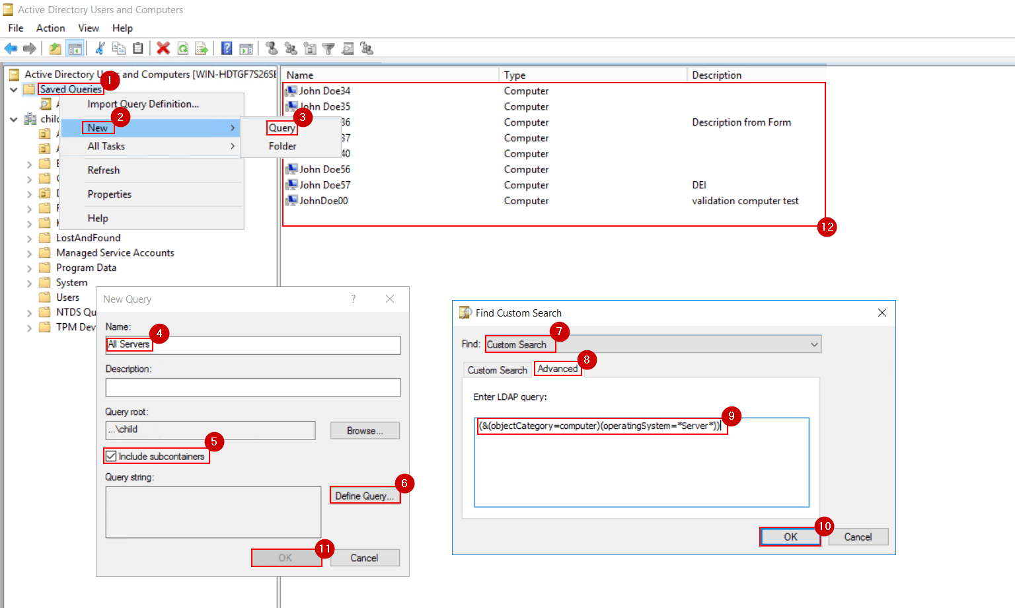Click the Set Filter funnel icon
The width and height of the screenshot is (1015, 608).
[x=328, y=48]
